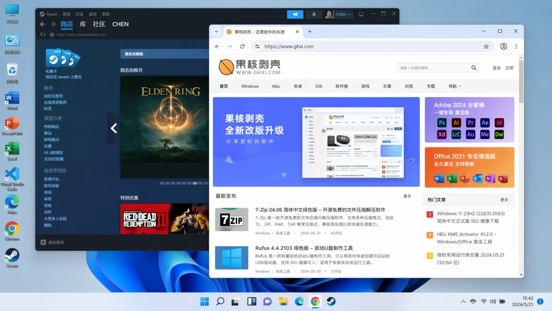The image size is (552, 311).
Task: Click Chrome browser back arrow
Action: (217, 47)
